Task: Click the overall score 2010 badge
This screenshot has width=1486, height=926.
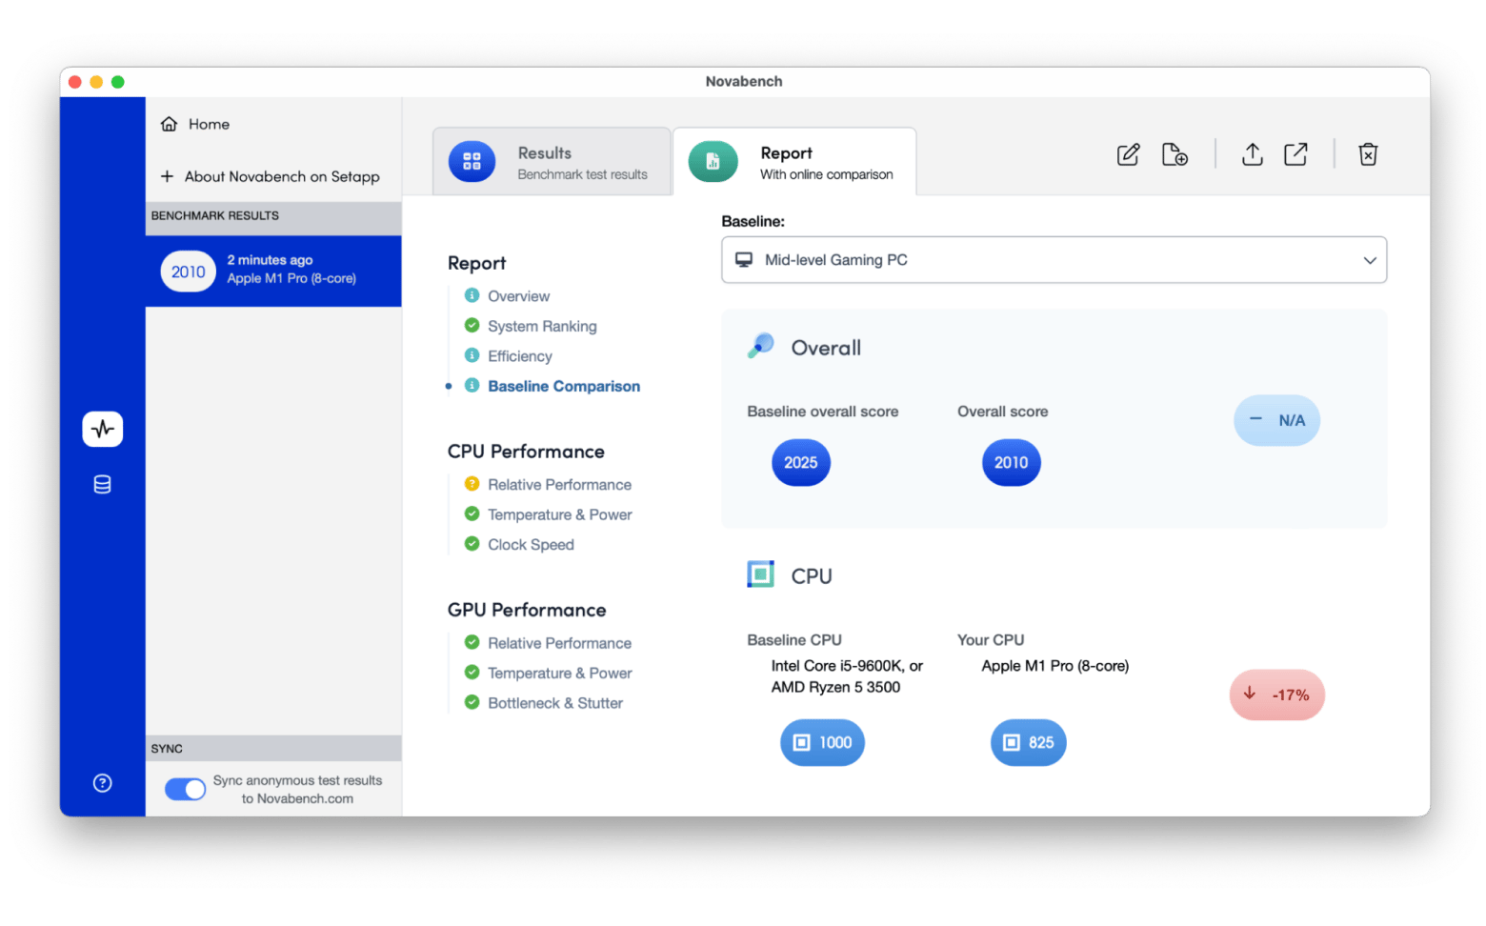Action: (1011, 462)
